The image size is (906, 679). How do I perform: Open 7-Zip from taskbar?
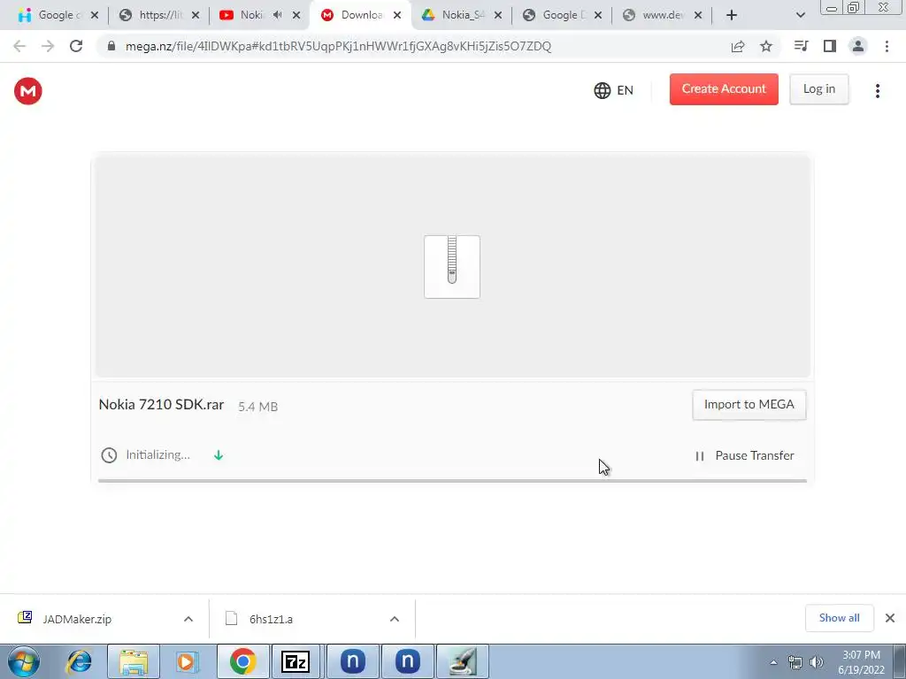296,661
